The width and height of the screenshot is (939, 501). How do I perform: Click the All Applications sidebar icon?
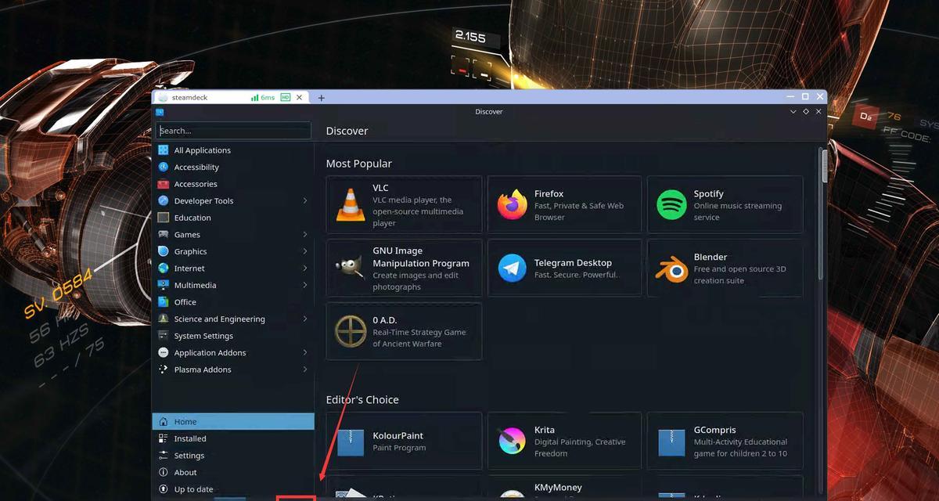pos(163,150)
